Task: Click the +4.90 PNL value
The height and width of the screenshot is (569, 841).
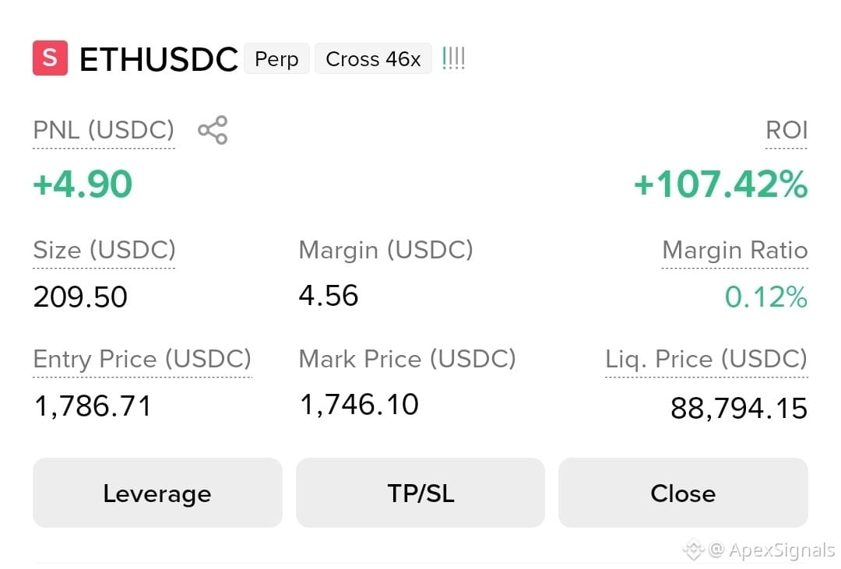Action: [x=83, y=184]
